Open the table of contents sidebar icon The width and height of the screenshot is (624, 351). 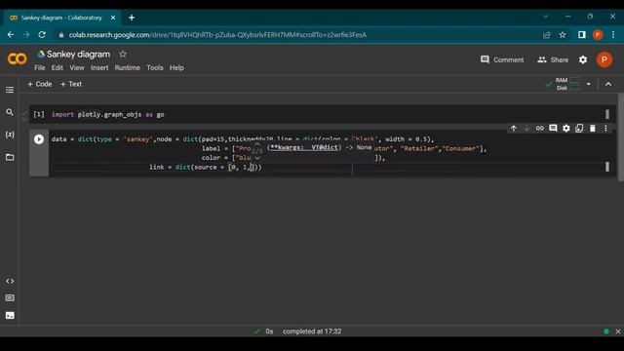[10, 90]
